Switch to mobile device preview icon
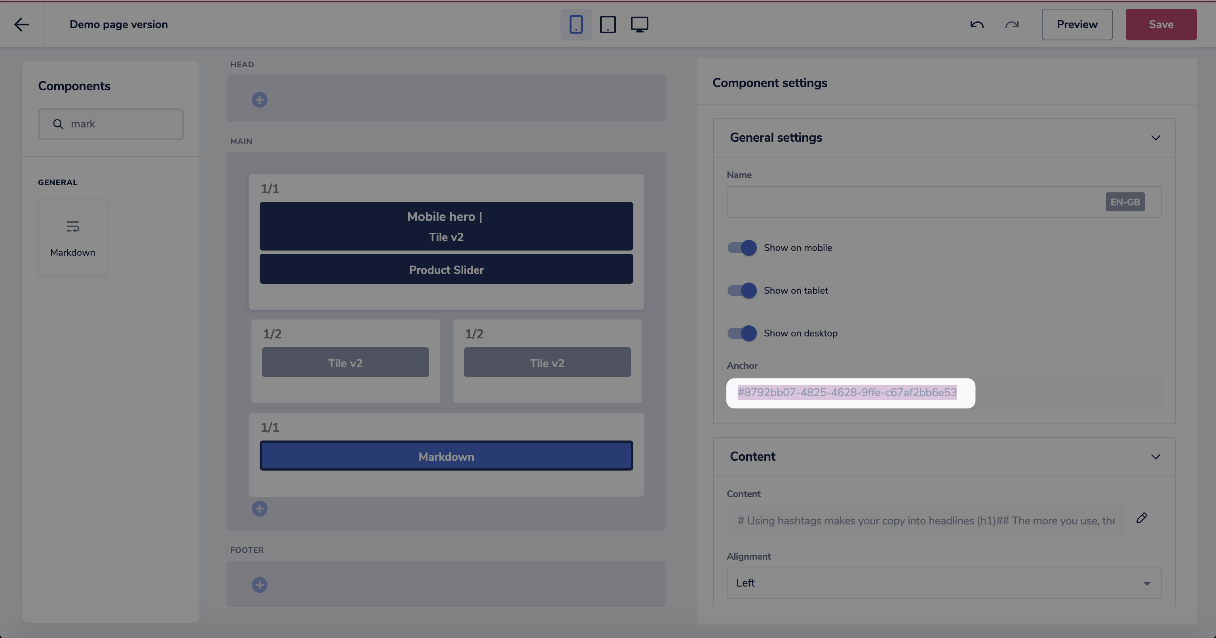This screenshot has width=1216, height=638. (x=576, y=24)
